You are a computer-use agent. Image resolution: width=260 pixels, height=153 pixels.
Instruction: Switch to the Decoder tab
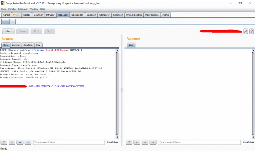pos(91,15)
